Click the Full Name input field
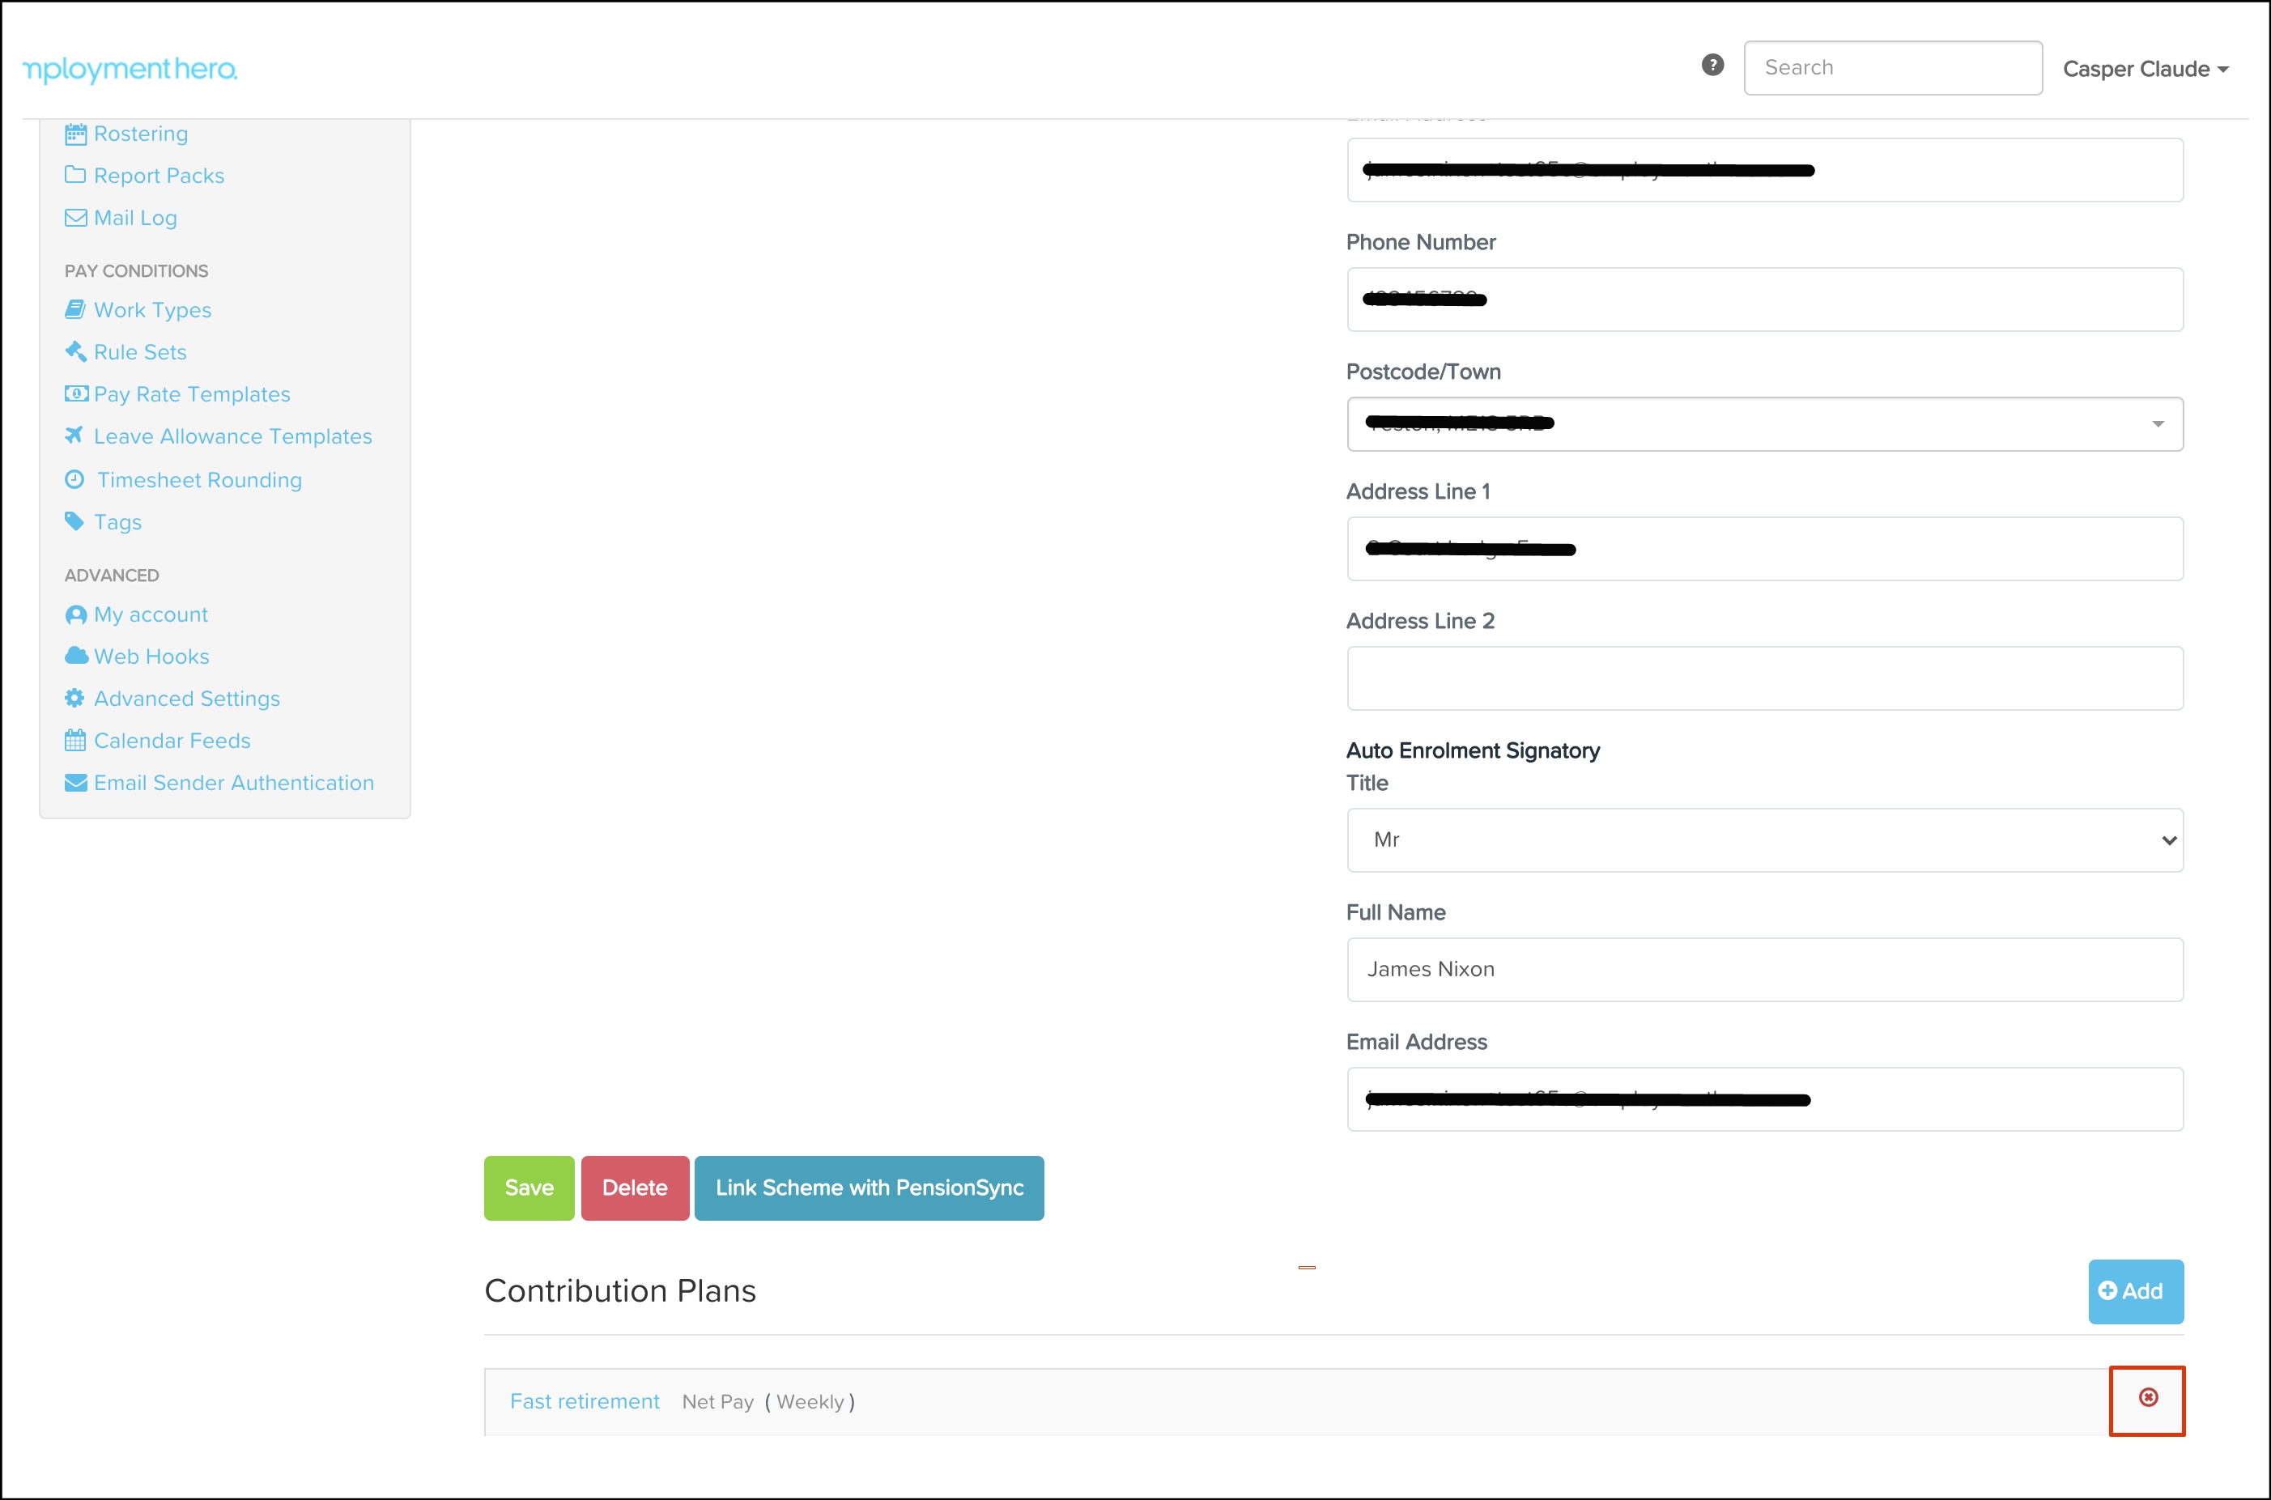This screenshot has width=2271, height=1500. pyautogui.click(x=1764, y=969)
